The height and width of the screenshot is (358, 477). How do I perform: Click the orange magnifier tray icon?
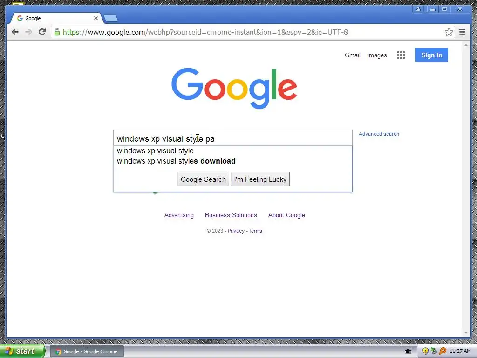pos(443,351)
